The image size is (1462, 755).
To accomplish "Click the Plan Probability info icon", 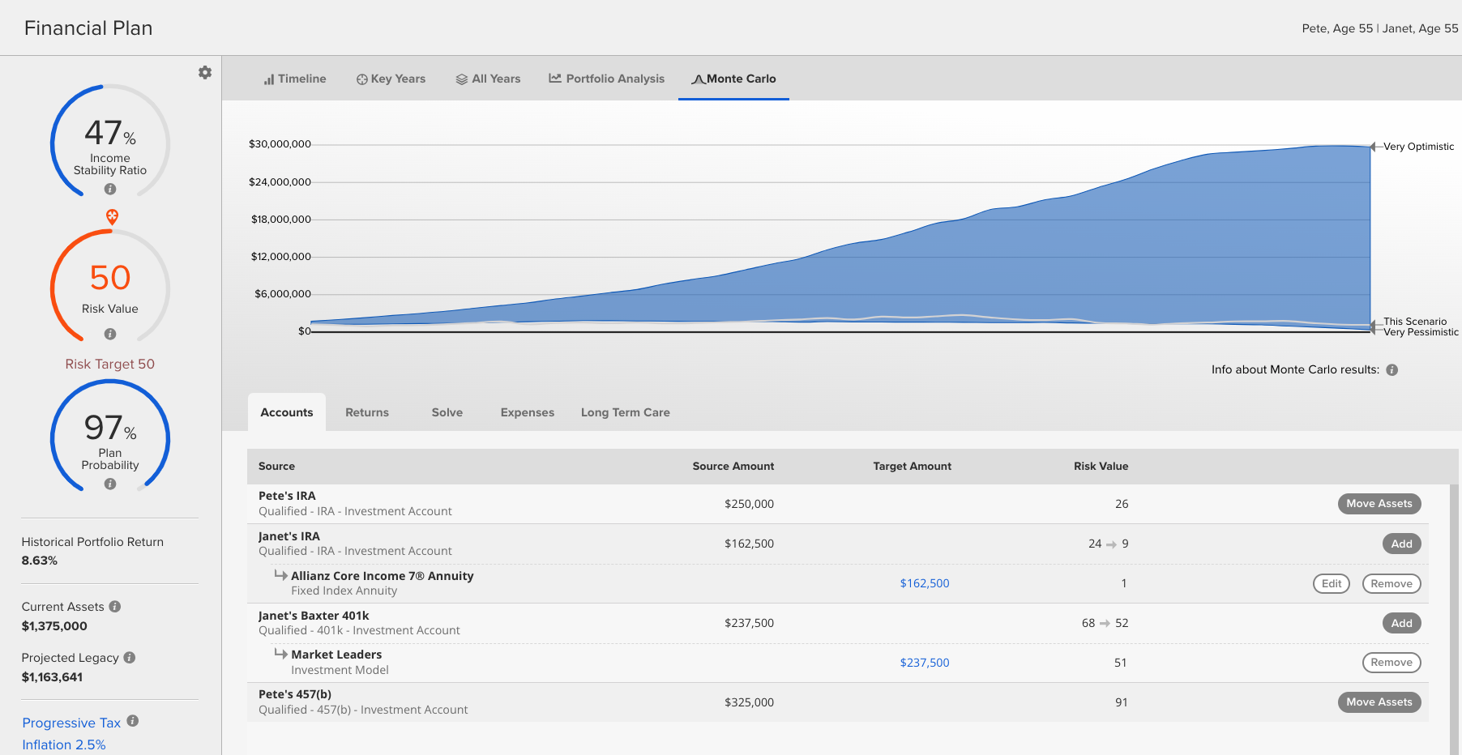I will (x=110, y=484).
